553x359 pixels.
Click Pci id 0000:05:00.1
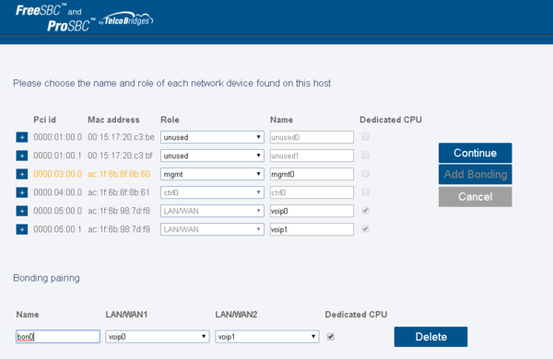pyautogui.click(x=57, y=229)
